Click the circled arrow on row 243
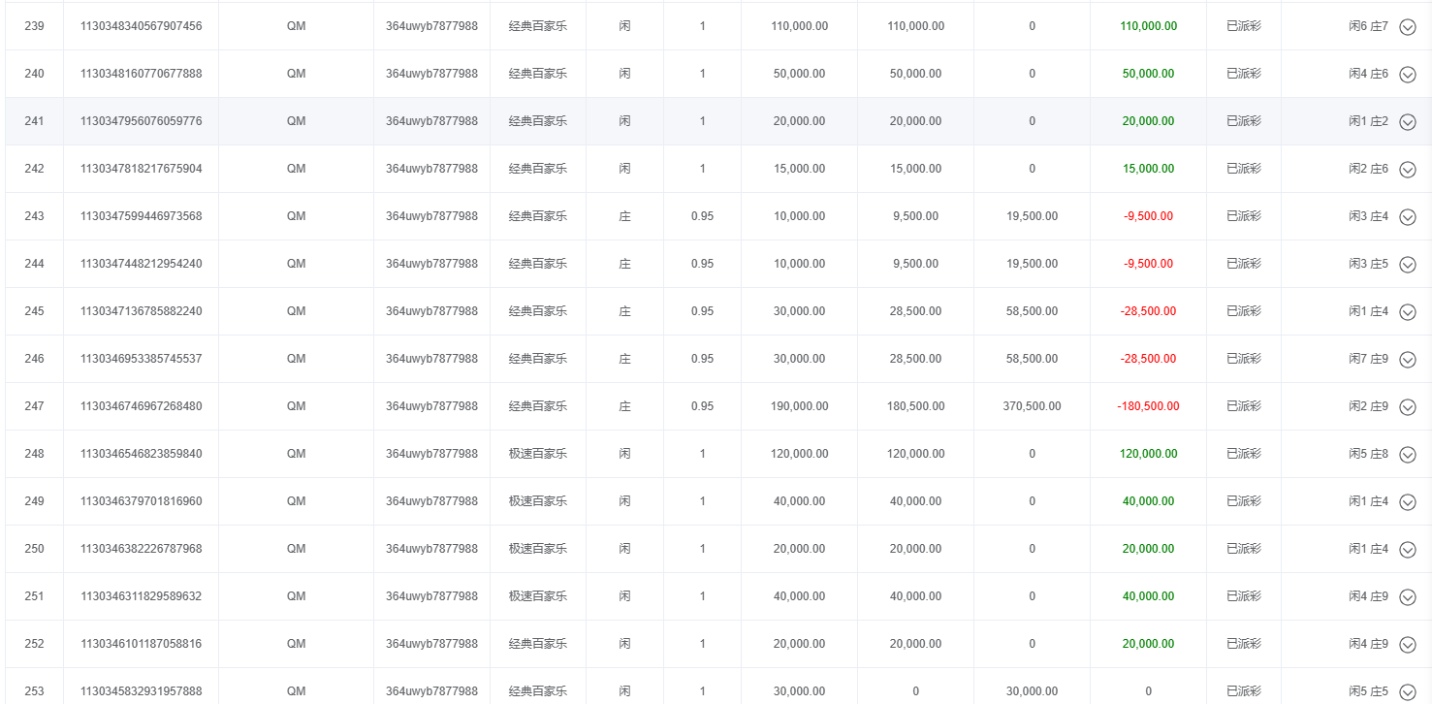 (1408, 217)
